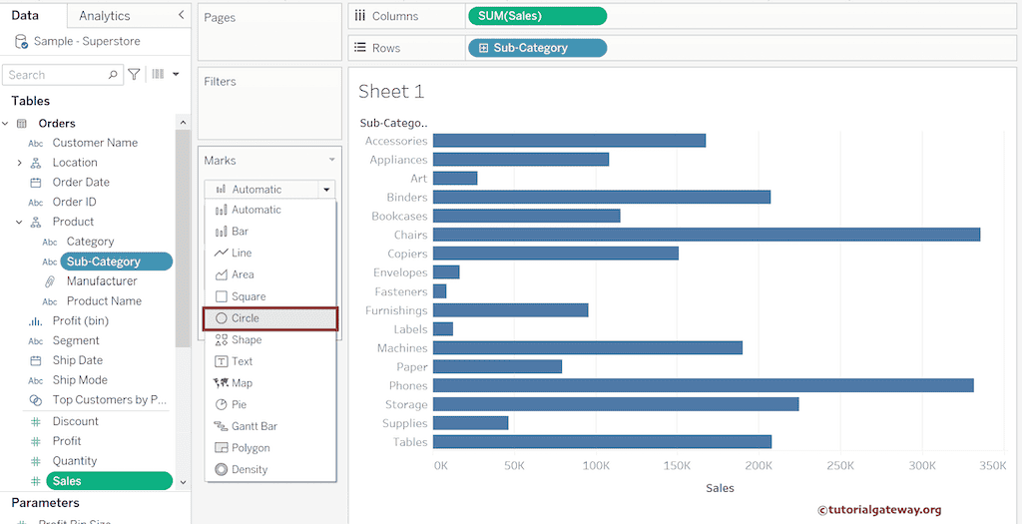This screenshot has width=1022, height=524.
Task: Choose Polygon in the mark type list
Action: click(250, 448)
